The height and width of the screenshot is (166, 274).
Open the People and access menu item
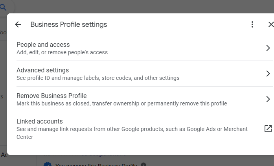(x=43, y=45)
